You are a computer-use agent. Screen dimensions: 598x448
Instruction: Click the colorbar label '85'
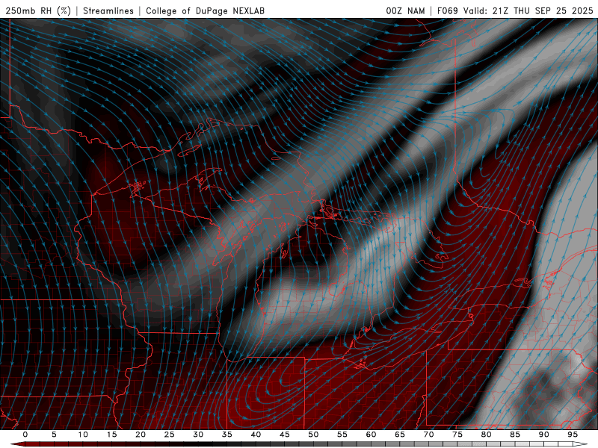tap(515, 435)
